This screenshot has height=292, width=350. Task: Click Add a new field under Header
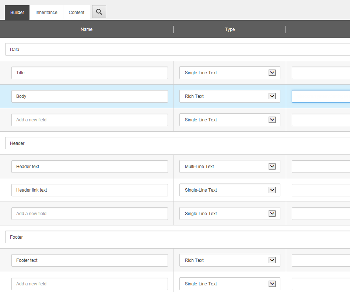pyautogui.click(x=90, y=214)
